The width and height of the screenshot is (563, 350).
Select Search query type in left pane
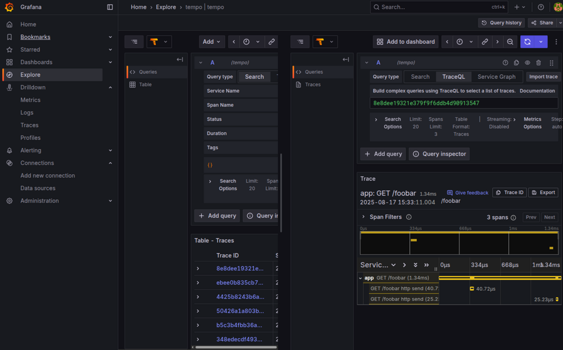tap(254, 77)
